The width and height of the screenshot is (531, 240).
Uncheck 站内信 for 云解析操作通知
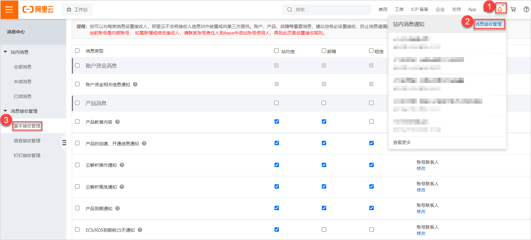(277, 165)
